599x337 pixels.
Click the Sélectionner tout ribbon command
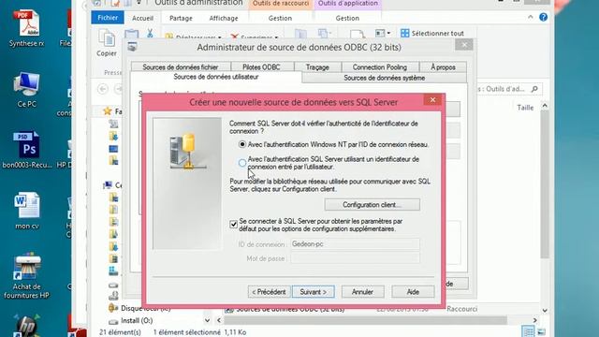click(x=432, y=34)
